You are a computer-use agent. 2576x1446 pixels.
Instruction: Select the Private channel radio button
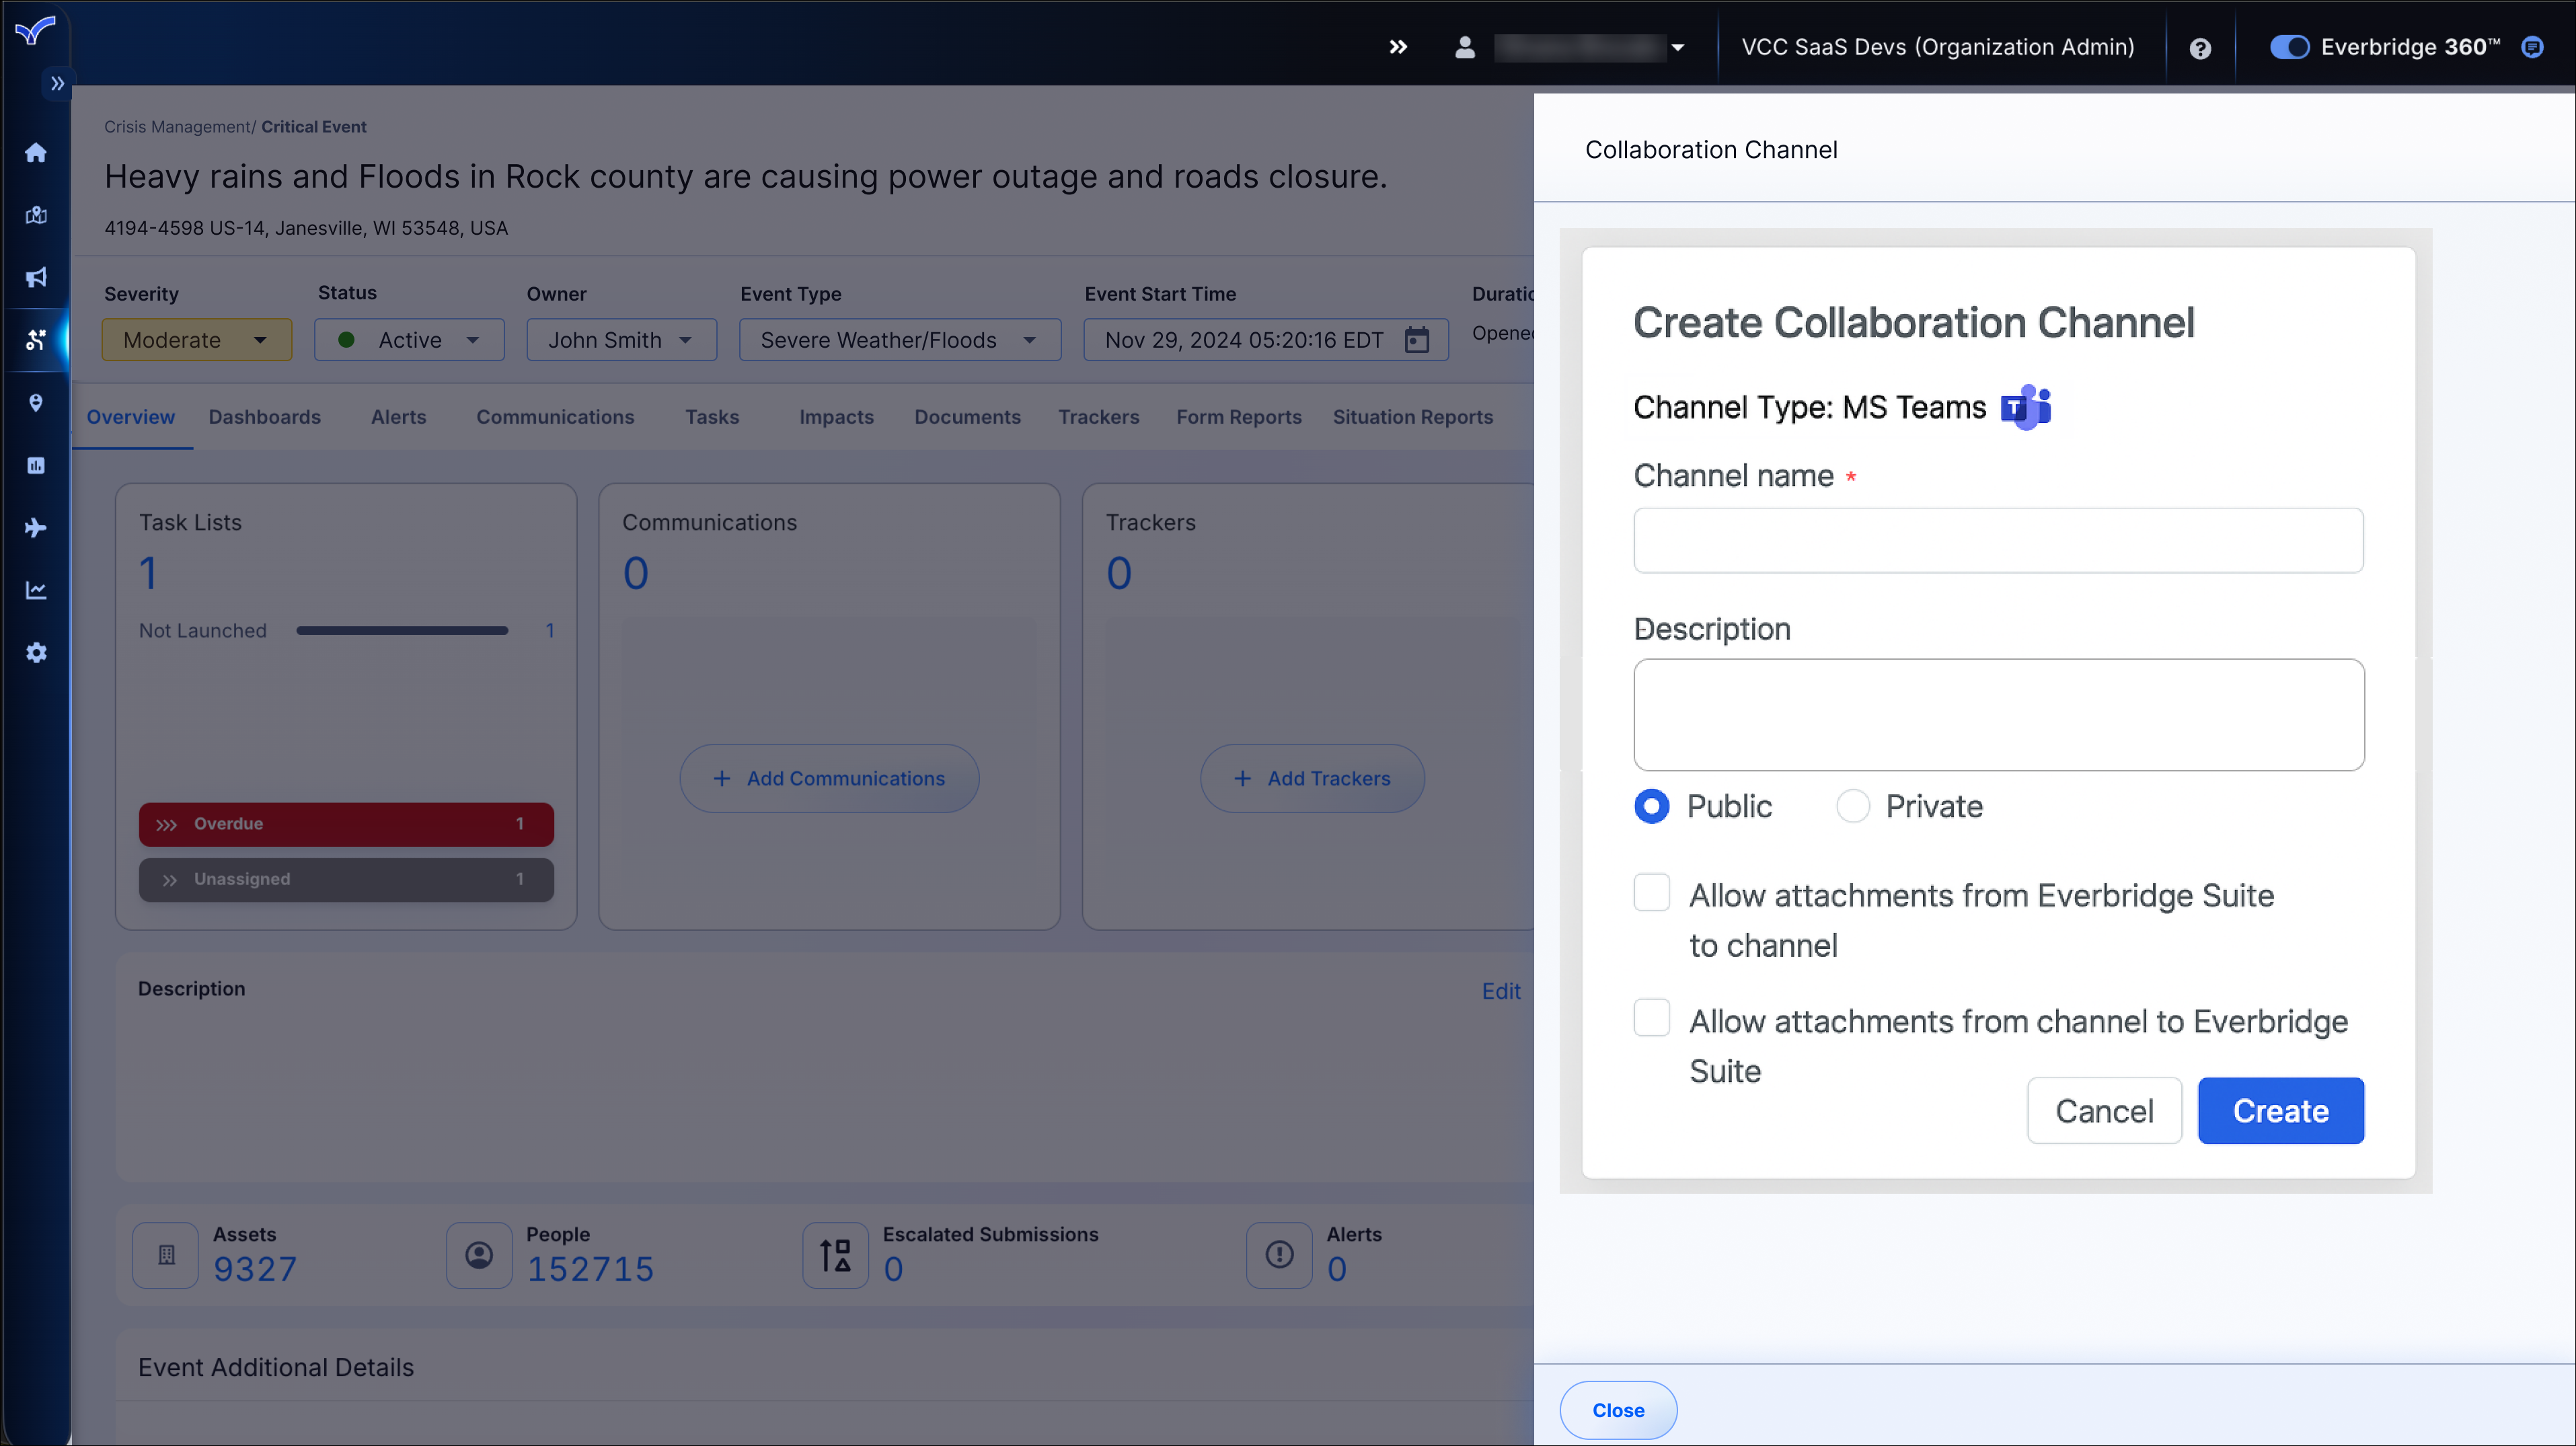1853,806
